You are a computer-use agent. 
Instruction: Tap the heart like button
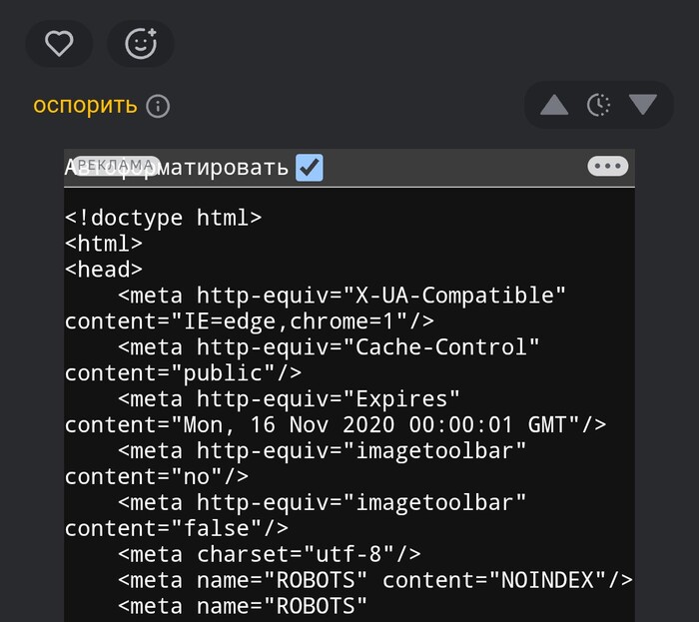tap(59, 44)
